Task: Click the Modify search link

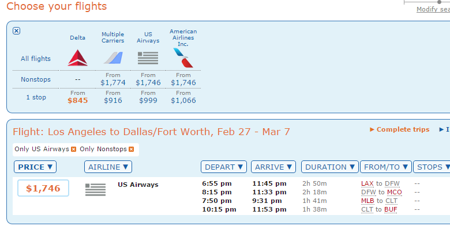Action: pyautogui.click(x=433, y=9)
